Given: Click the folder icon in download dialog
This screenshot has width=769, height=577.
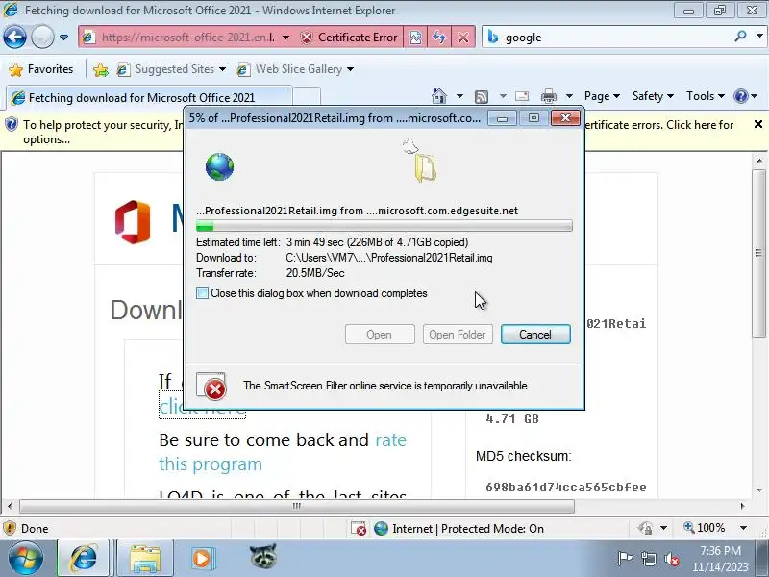Looking at the screenshot, I should coord(425,167).
